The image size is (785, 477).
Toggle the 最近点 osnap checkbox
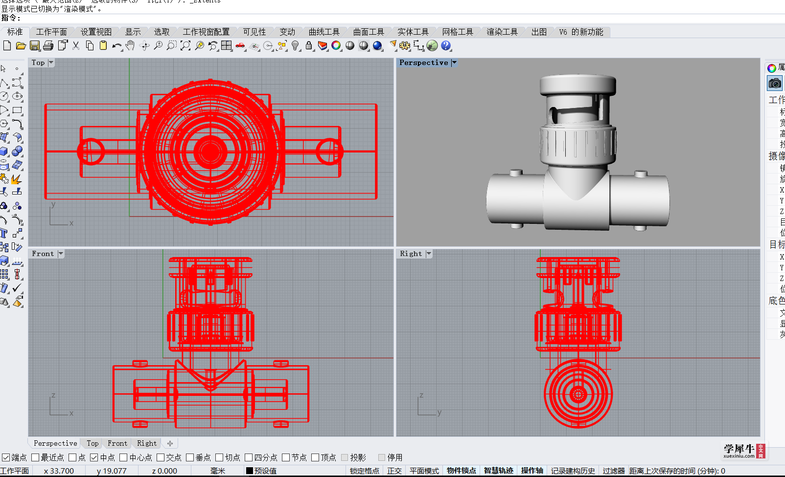click(x=35, y=457)
